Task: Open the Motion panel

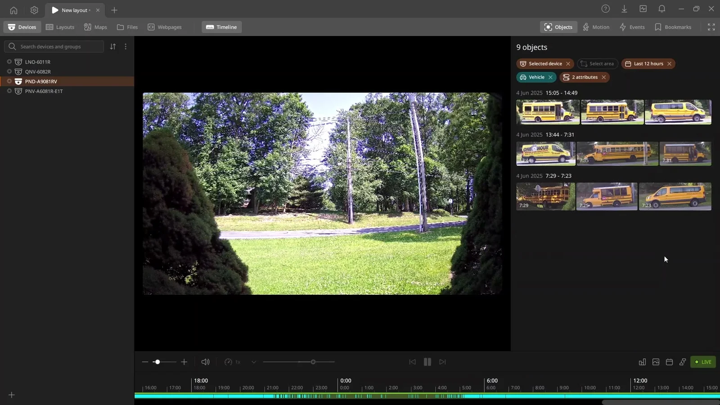Action: coord(596,27)
